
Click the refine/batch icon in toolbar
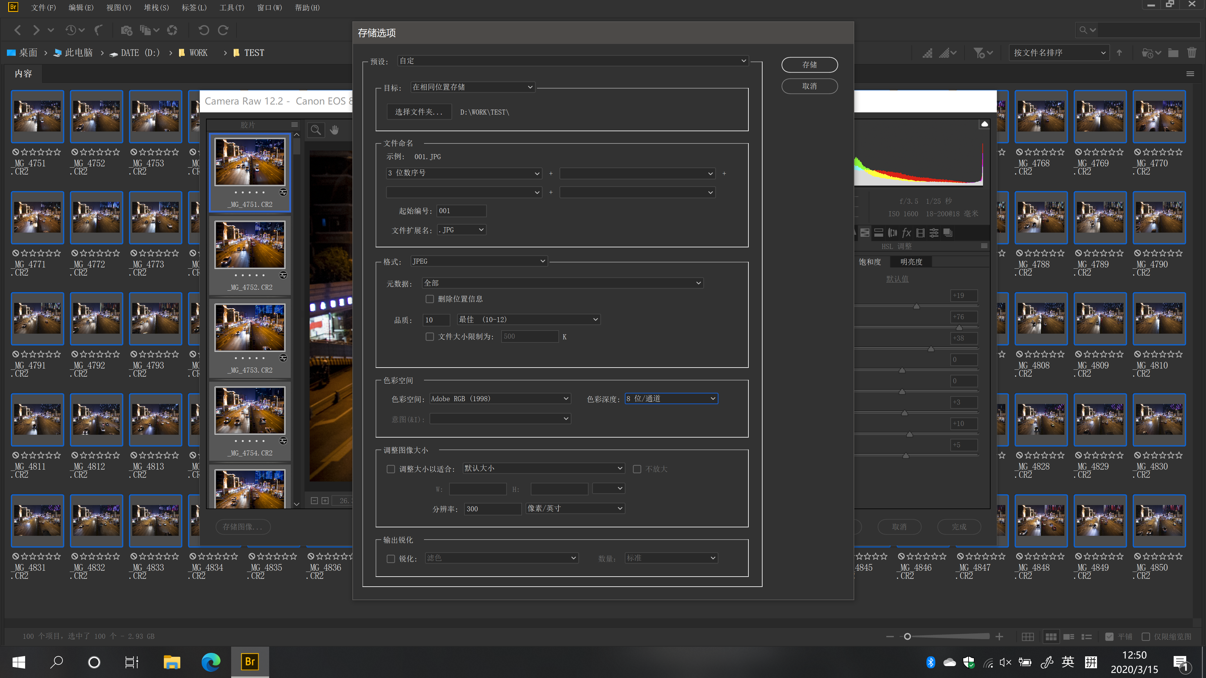pos(146,30)
